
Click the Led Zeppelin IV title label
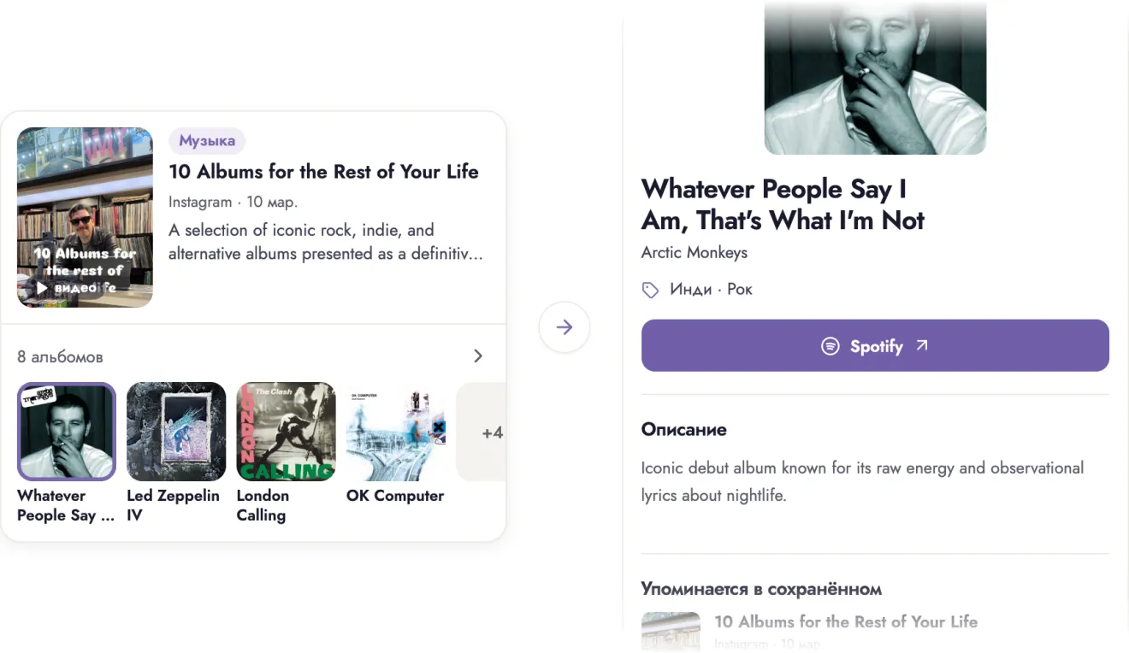[173, 505]
